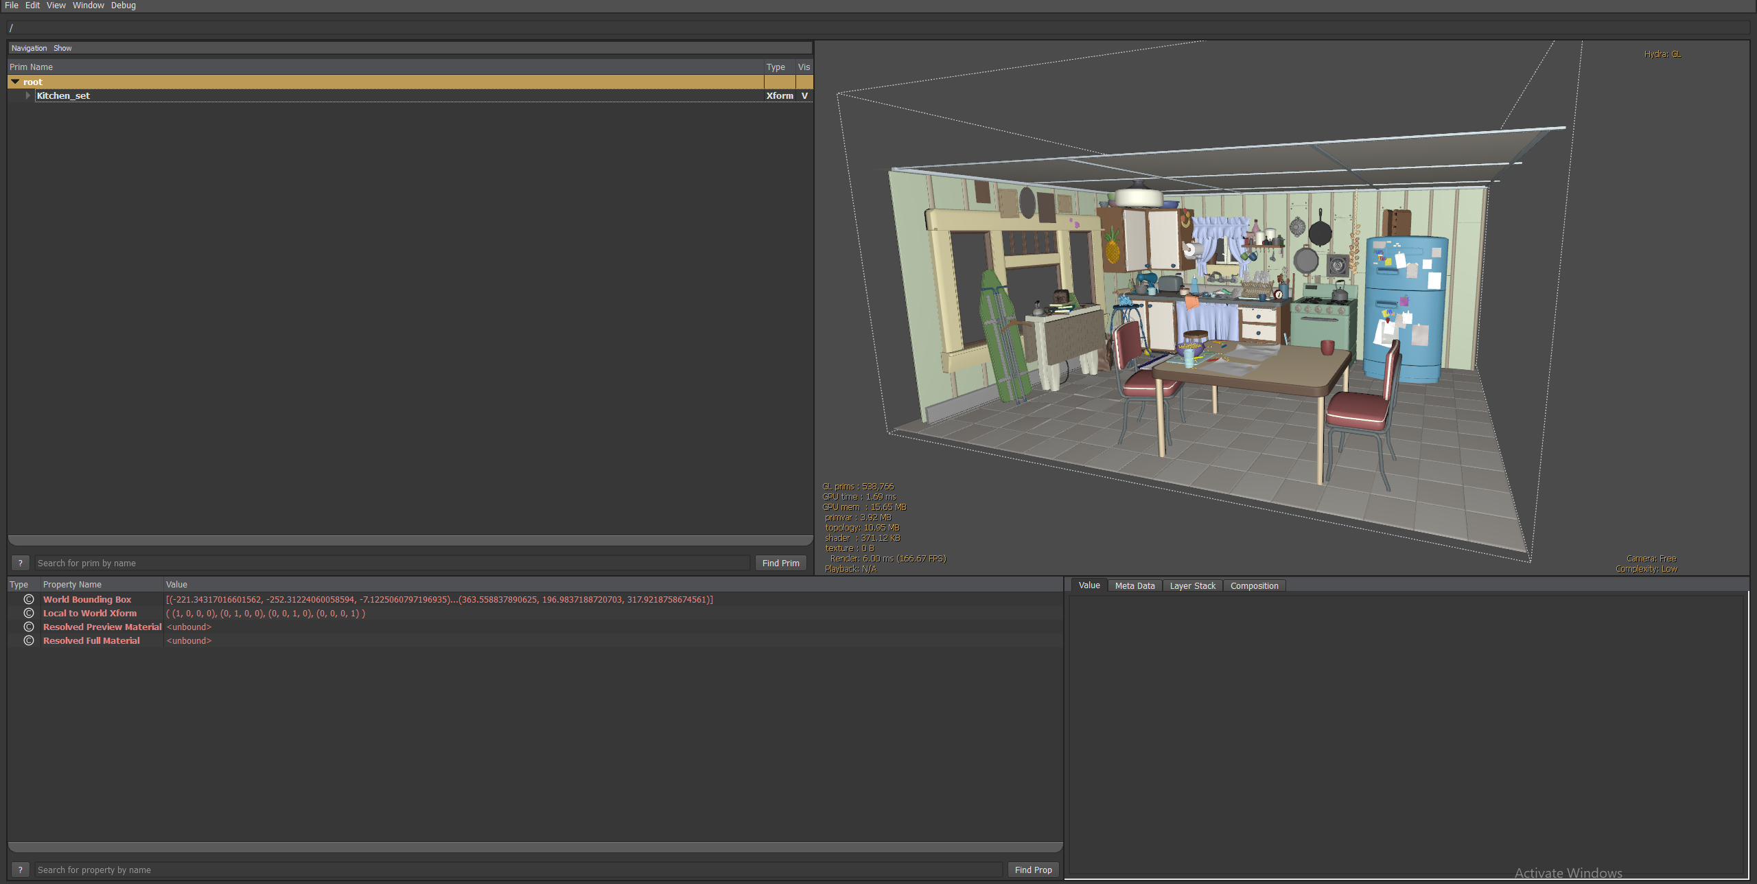The image size is (1757, 884).
Task: Click the Hydra: GL label in viewport
Action: coord(1662,54)
